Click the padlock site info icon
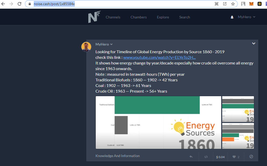267x166 pixels. point(30,4)
